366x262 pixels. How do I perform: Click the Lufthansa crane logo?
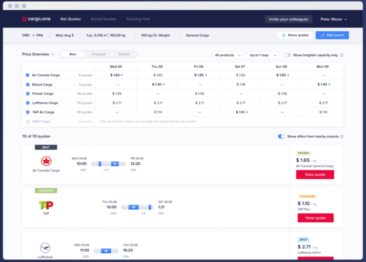(x=45, y=248)
